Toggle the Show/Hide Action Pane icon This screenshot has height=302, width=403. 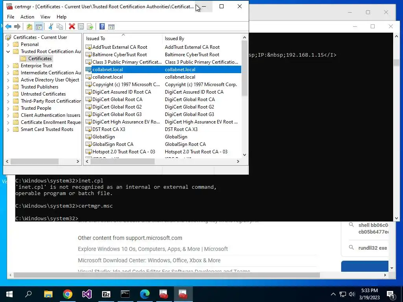(111, 26)
